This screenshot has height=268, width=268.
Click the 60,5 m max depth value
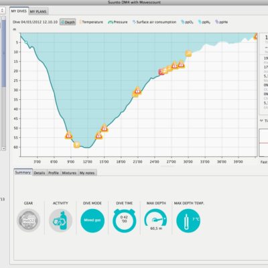[156, 228]
